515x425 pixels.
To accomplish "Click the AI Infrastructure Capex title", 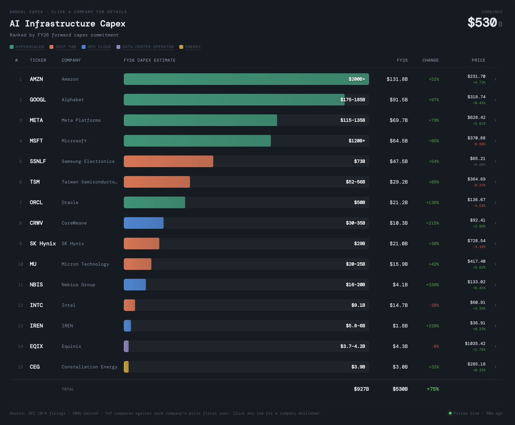I will pyautogui.click(x=67, y=24).
